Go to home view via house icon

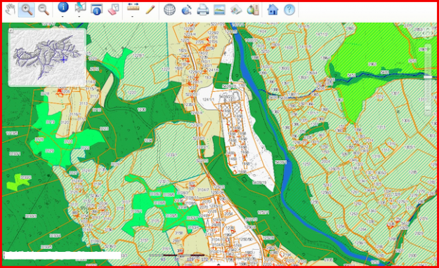pos(273,10)
